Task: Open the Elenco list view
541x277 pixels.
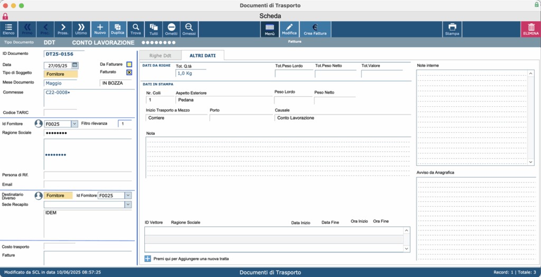Action: 8,29
